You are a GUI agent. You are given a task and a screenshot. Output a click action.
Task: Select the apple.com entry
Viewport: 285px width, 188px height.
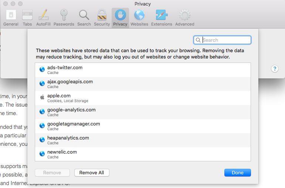[x=143, y=98]
